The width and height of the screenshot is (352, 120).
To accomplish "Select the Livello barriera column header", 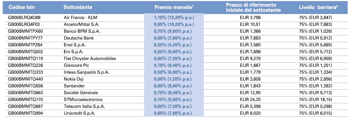I will tap(315, 7).
